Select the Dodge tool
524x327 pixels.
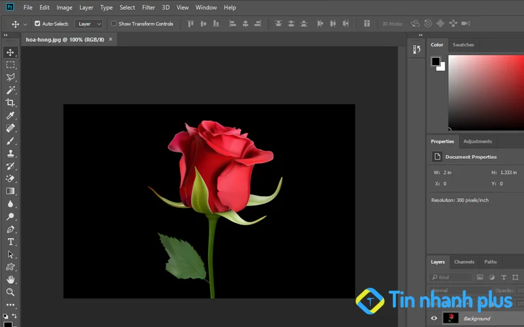[x=10, y=216]
